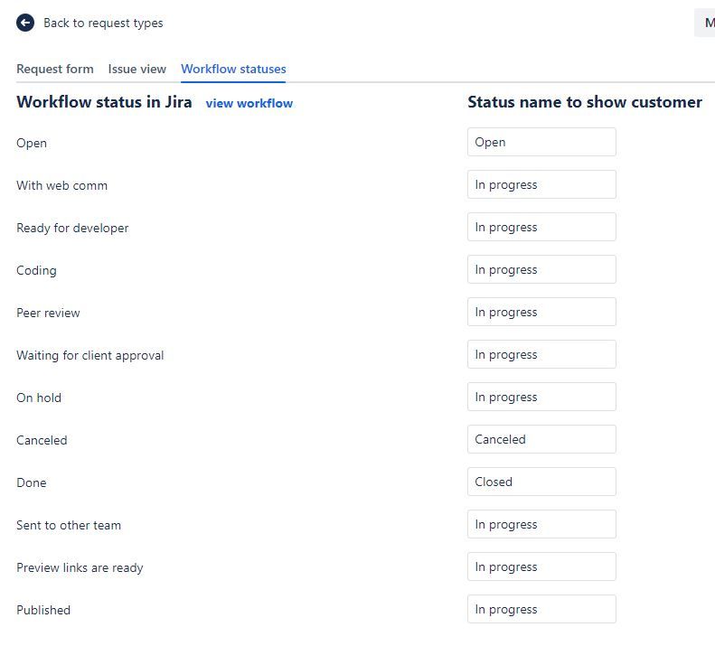The image size is (715, 646).
Task: Click the back arrow icon
Action: 25,23
